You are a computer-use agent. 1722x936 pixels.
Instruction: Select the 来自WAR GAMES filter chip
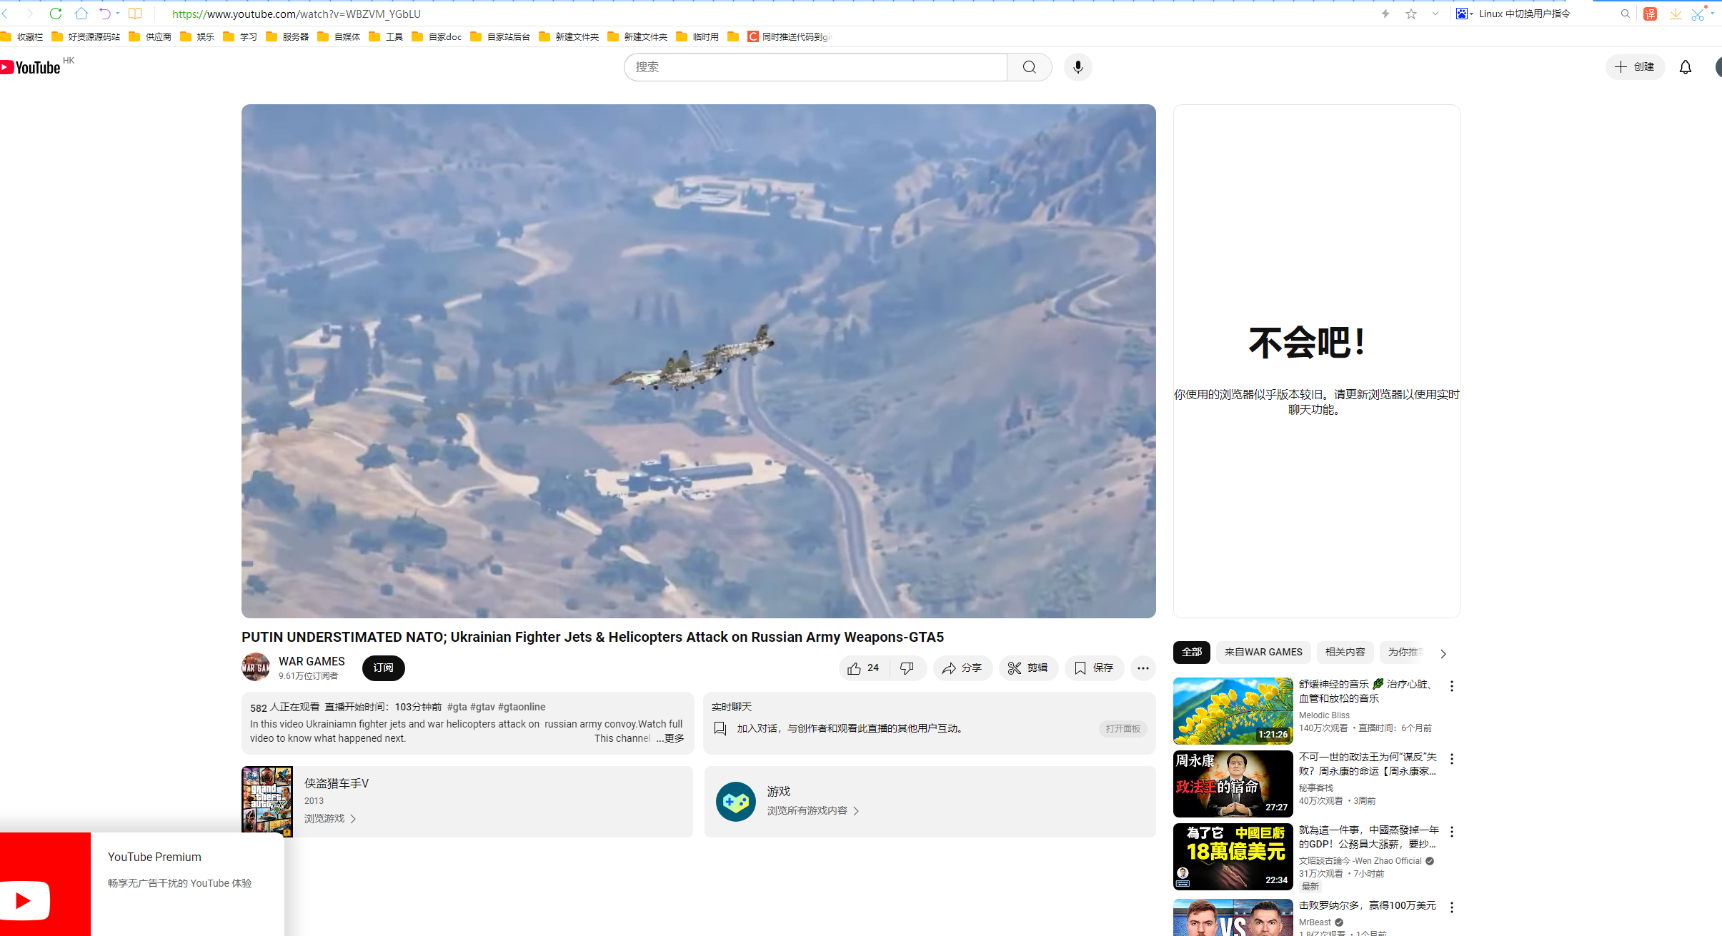coord(1263,652)
